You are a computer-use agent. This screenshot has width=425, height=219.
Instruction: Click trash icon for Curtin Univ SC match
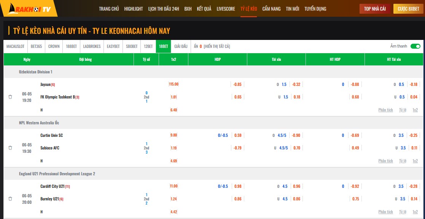pyautogui.click(x=10, y=148)
